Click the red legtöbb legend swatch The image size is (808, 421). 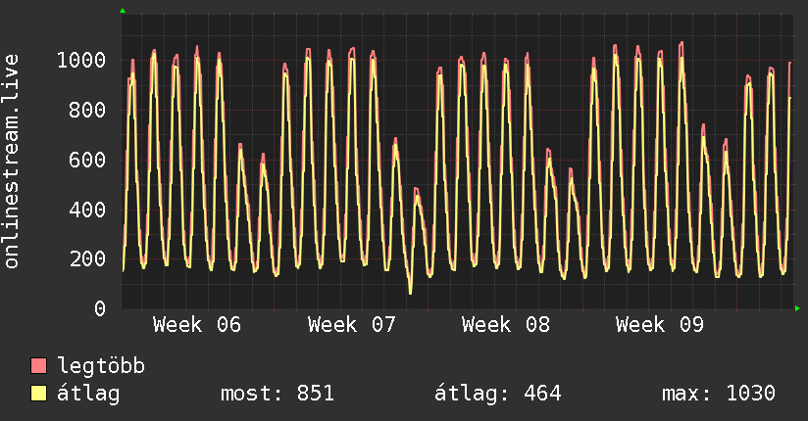click(39, 367)
